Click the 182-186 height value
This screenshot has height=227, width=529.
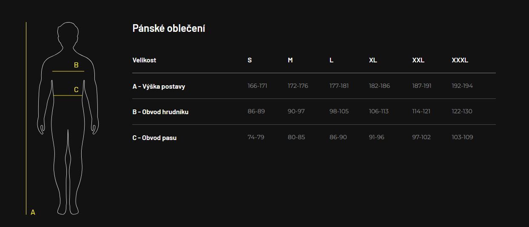point(379,86)
